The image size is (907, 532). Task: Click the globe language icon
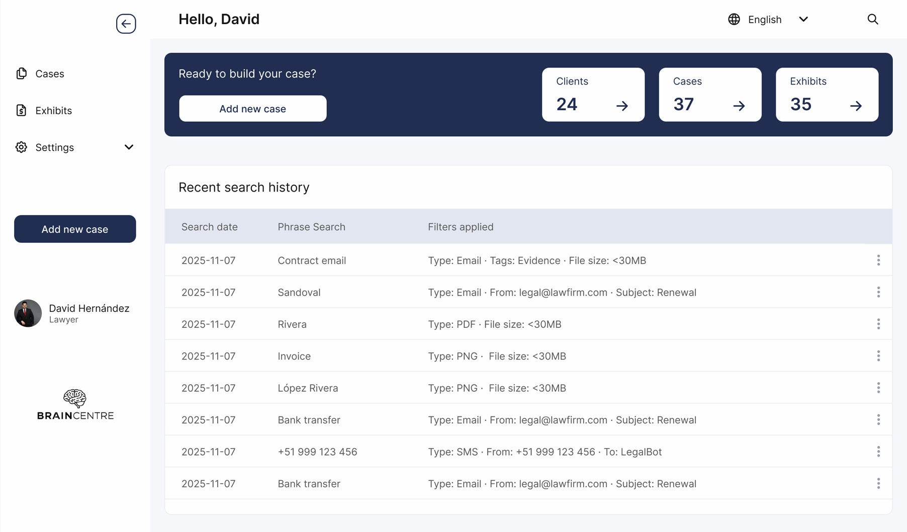734,19
